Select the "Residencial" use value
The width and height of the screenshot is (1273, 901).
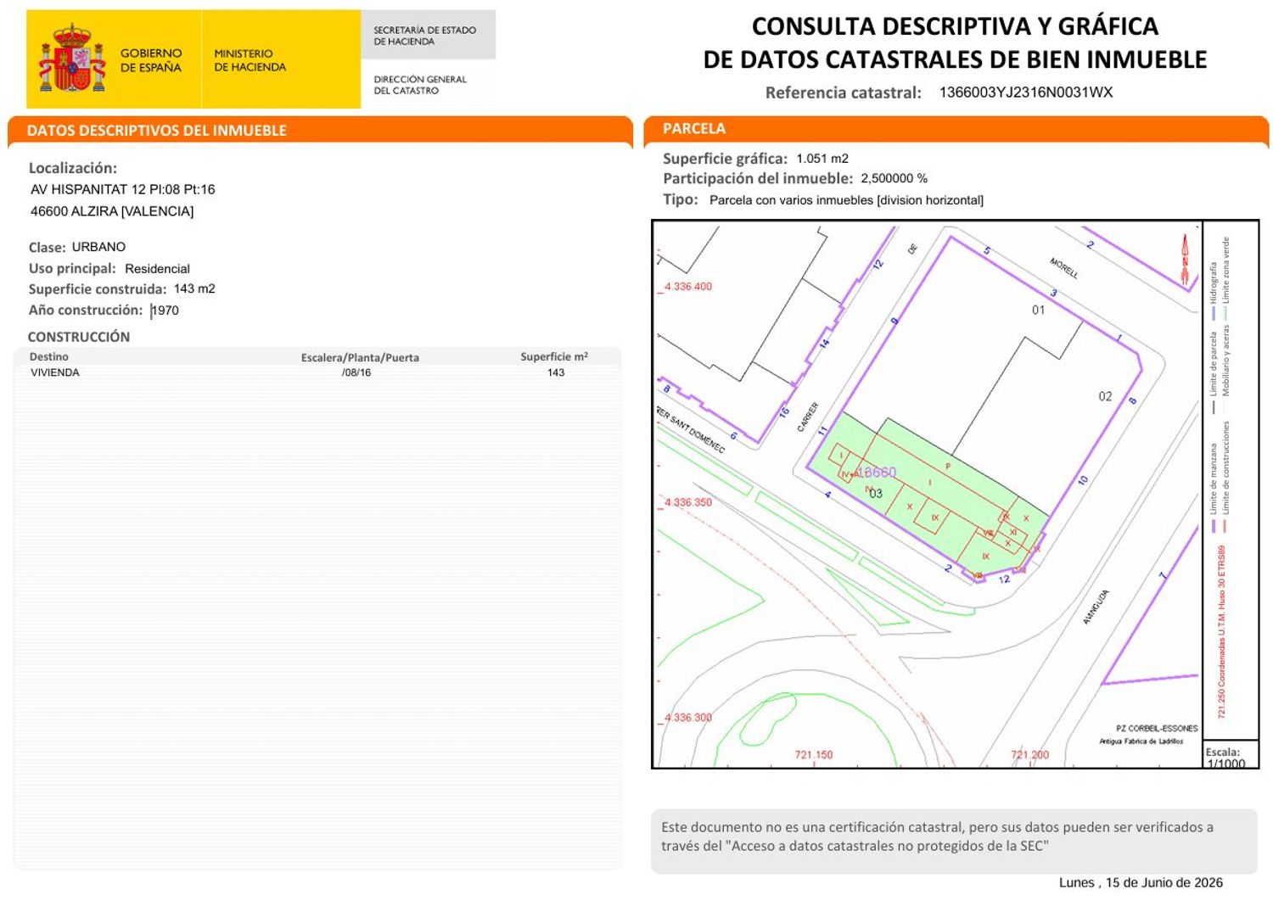point(157,269)
